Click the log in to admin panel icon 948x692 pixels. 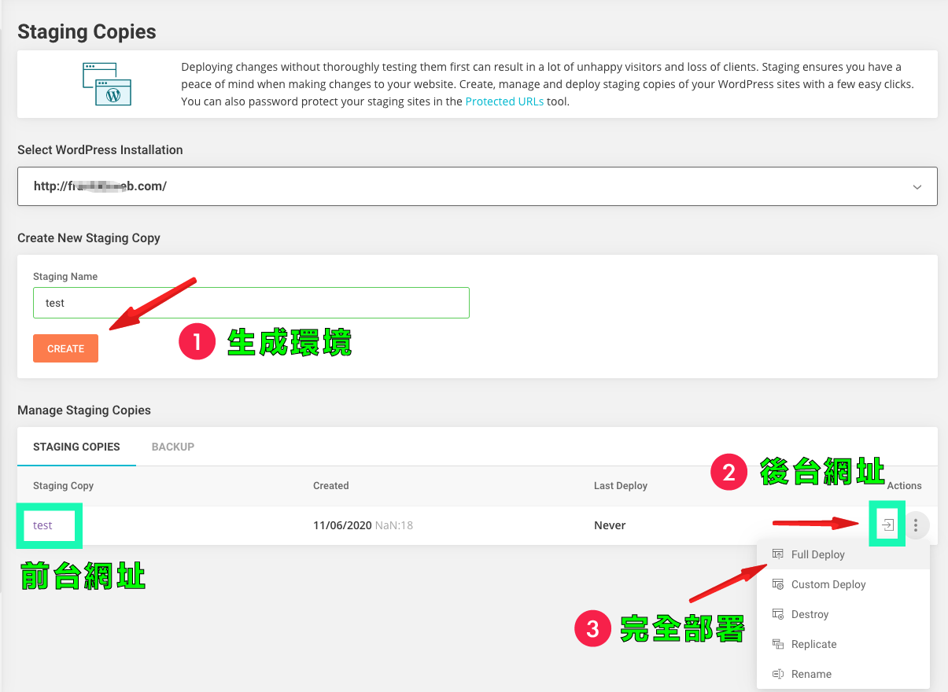pyautogui.click(x=887, y=525)
